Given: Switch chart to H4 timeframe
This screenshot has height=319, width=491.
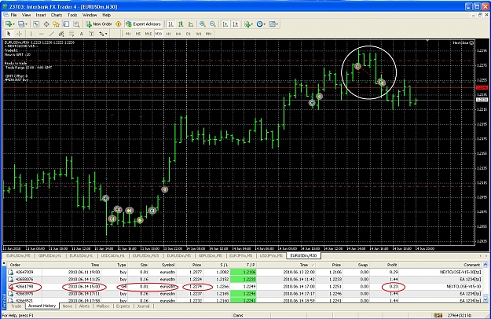Looking at the screenshot, I should pyautogui.click(x=178, y=34).
